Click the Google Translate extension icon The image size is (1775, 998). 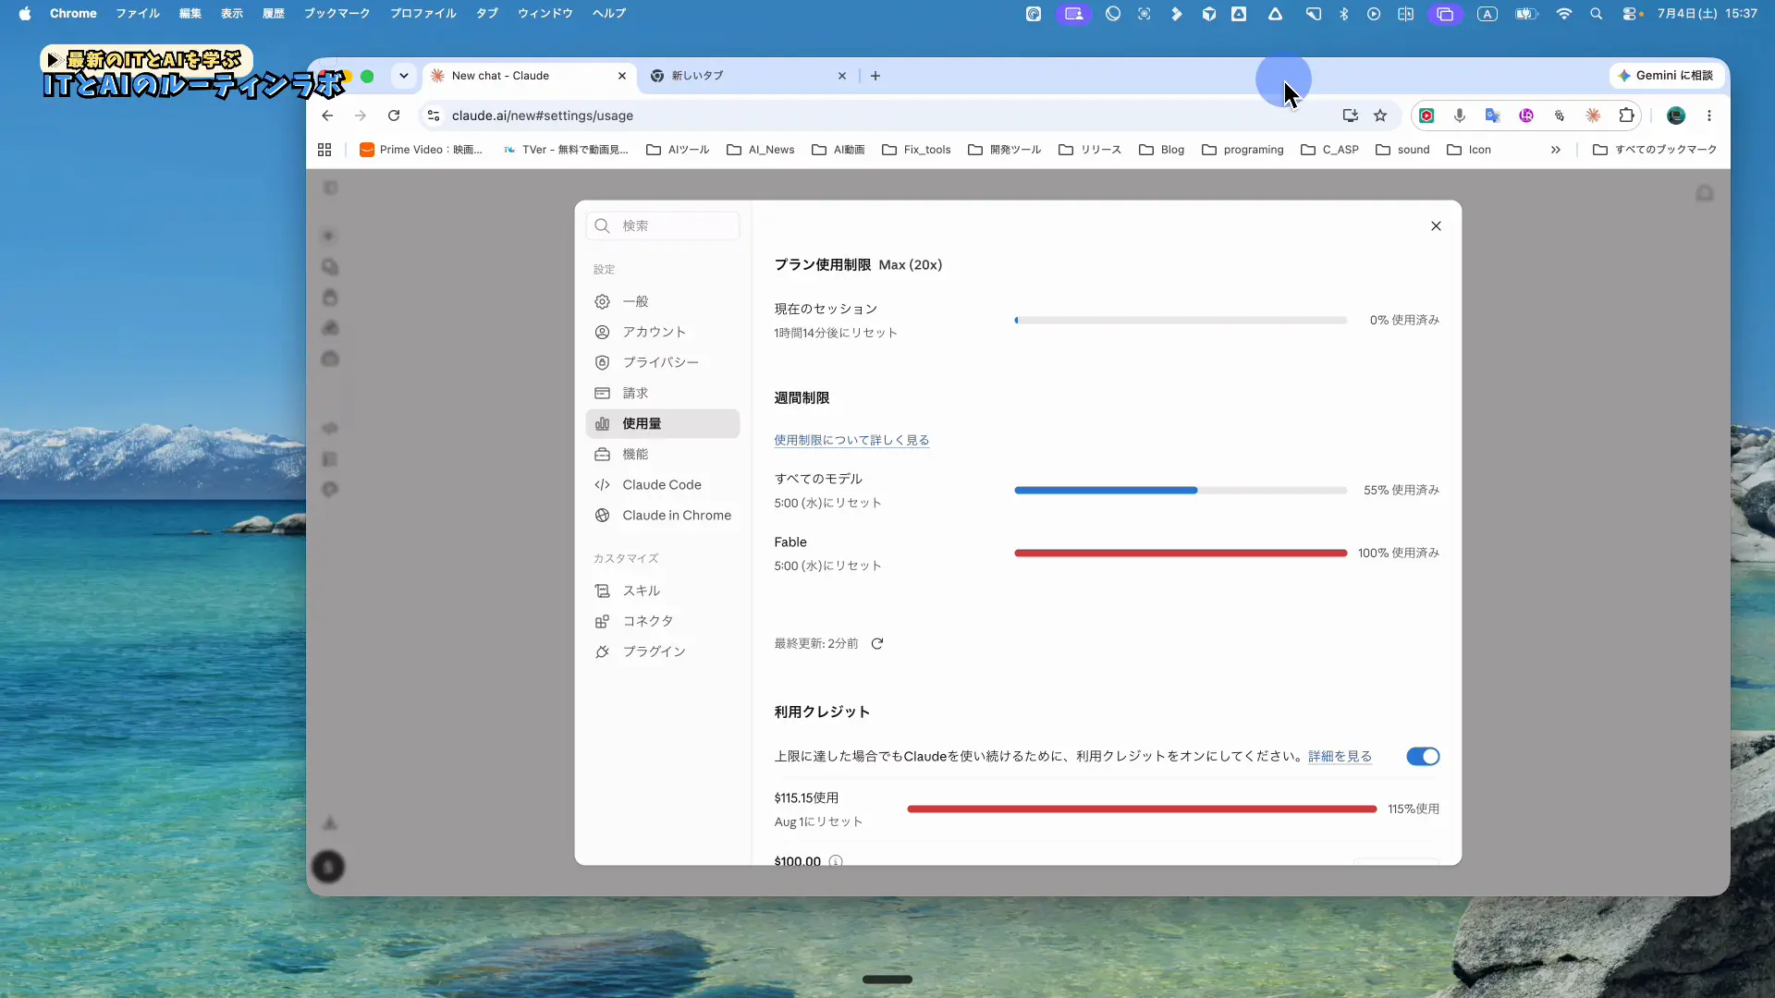pos(1492,116)
